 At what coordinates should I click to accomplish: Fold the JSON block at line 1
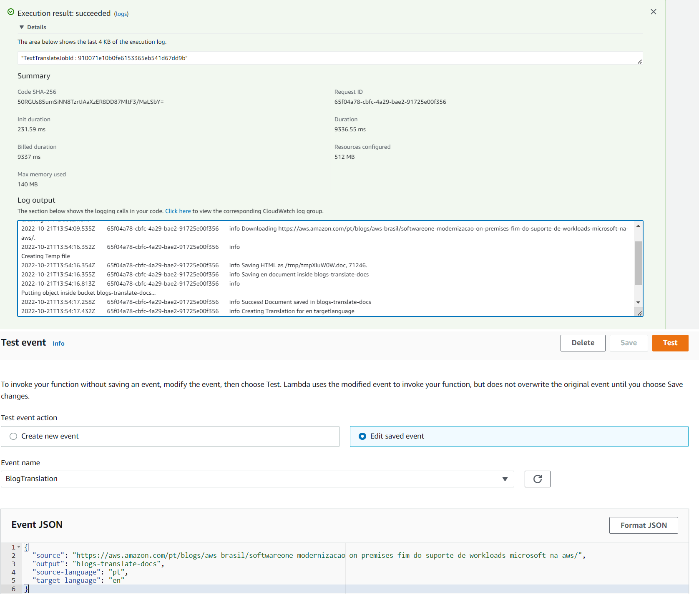19,547
